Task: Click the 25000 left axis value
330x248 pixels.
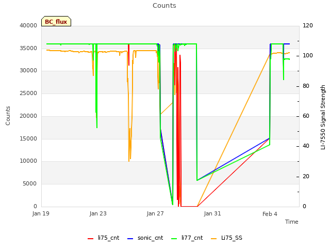Action: point(28,93)
